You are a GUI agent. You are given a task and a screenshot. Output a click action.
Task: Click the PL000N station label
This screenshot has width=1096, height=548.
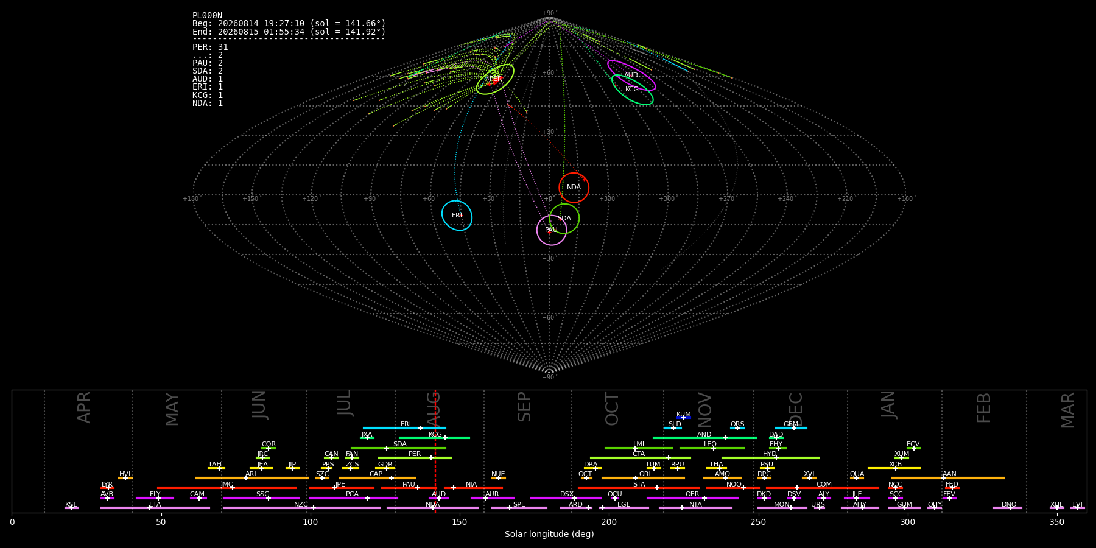(x=207, y=15)
